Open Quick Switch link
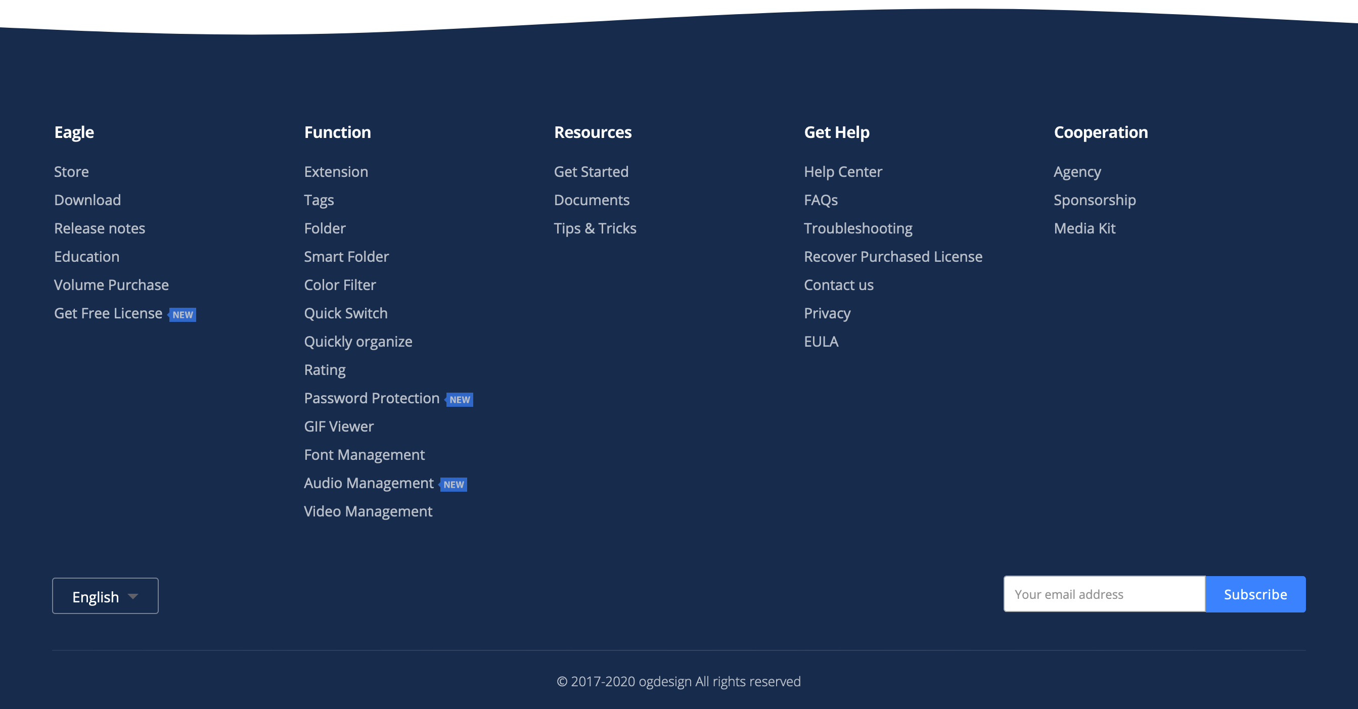 [x=346, y=313]
